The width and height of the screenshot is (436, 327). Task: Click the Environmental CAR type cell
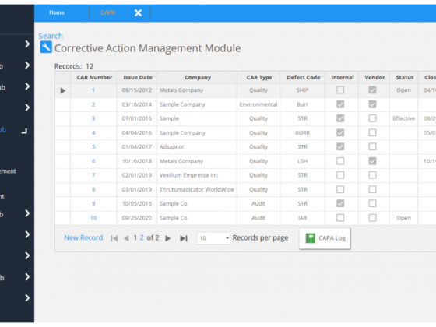pyautogui.click(x=258, y=104)
